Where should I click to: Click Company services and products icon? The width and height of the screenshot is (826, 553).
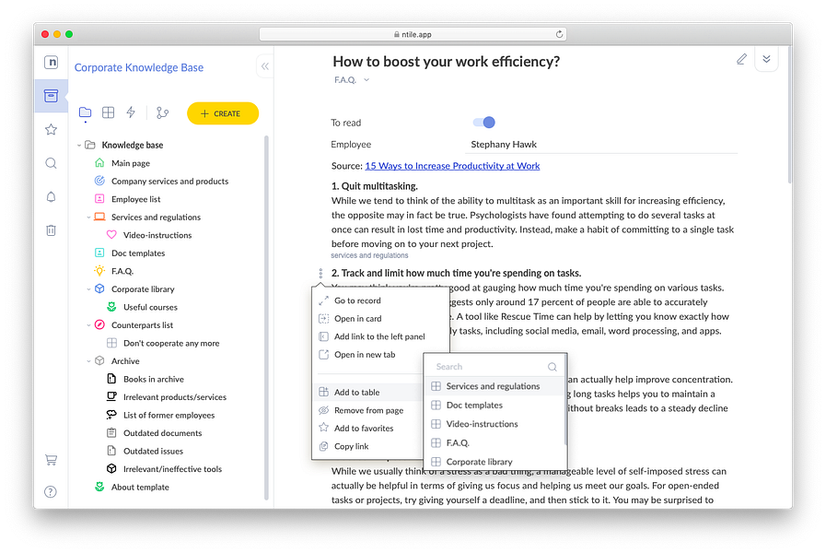tap(99, 181)
